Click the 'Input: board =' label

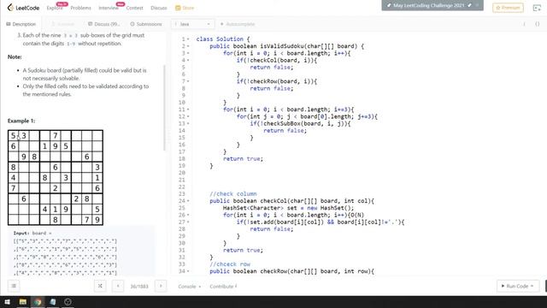pyautogui.click(x=32, y=233)
